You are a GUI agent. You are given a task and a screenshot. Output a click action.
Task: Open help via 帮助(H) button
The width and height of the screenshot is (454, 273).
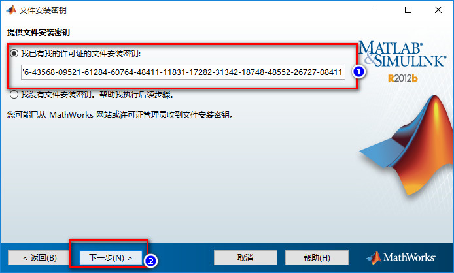coord(317,257)
